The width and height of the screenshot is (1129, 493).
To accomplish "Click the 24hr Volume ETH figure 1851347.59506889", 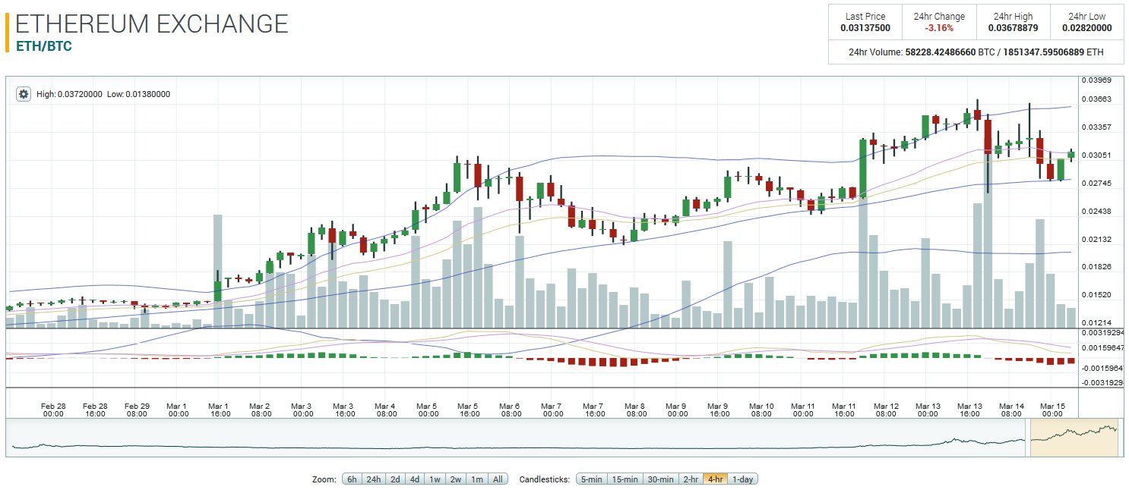I will (1045, 52).
